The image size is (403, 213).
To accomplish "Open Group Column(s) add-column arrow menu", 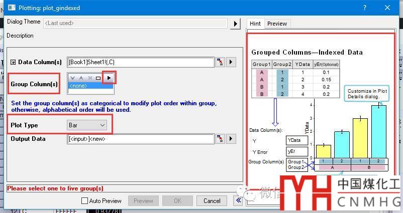I will tap(109, 78).
